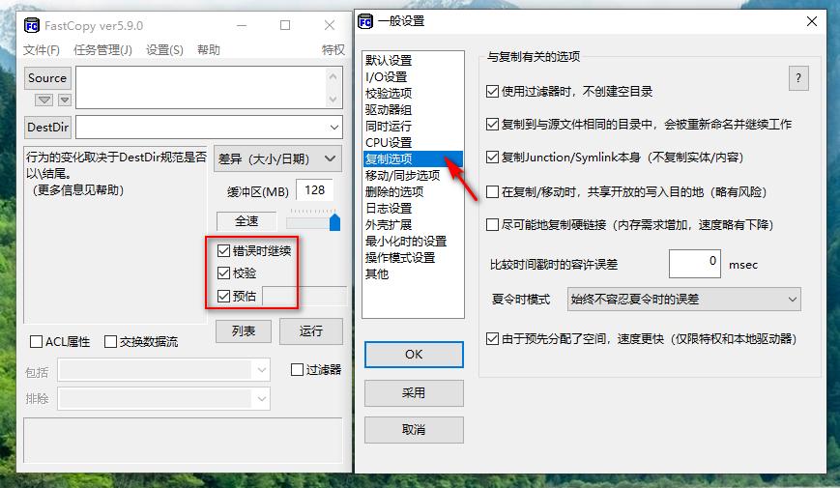
Task: Click the ? help button in settings
Action: click(x=798, y=78)
